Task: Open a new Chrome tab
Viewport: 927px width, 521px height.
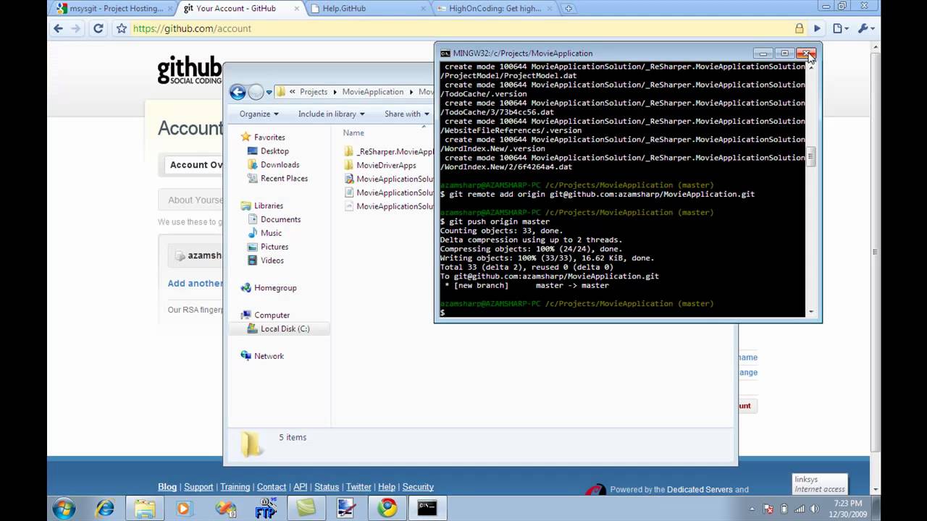Action: click(x=569, y=9)
